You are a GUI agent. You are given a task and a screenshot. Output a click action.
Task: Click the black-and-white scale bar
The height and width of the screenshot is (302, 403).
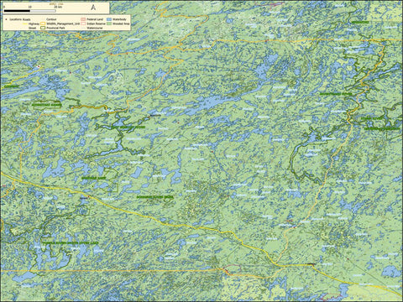30,11
